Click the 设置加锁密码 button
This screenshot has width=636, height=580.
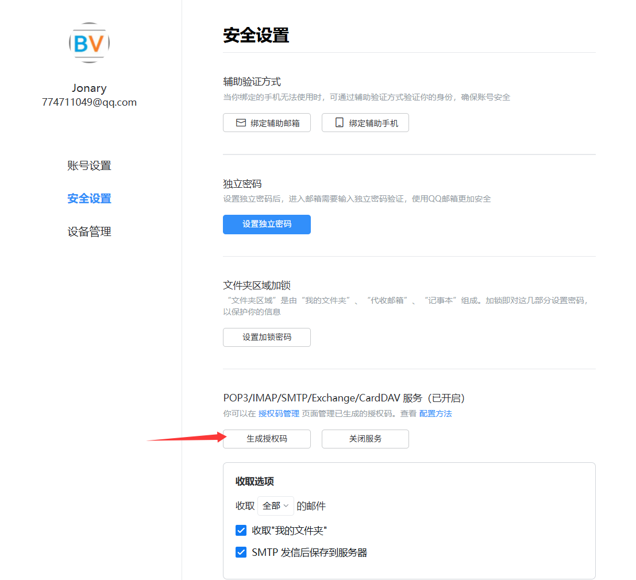tap(267, 337)
